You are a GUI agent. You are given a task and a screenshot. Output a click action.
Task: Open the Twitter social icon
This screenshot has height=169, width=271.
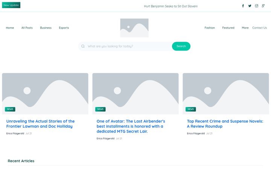point(250,6)
